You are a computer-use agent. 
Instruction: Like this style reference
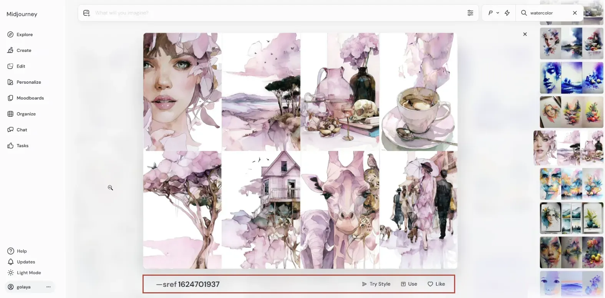point(436,284)
